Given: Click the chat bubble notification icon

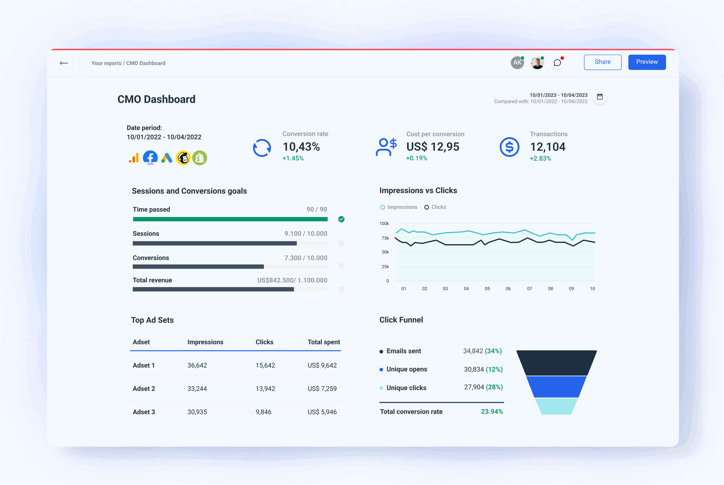Looking at the screenshot, I should pos(557,62).
